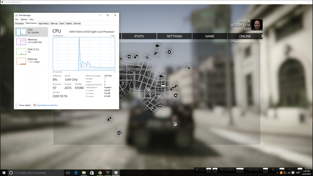Click Franklin's character portrait
Screen dimensions: 313x176
257,25
